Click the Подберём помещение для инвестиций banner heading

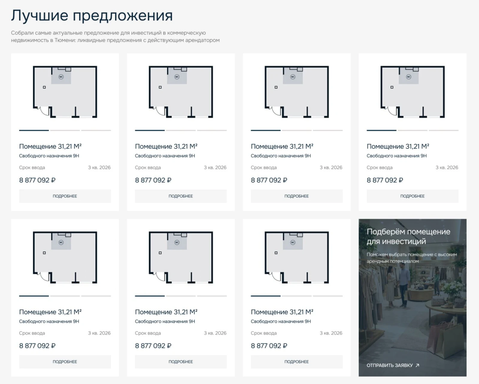pyautogui.click(x=408, y=236)
